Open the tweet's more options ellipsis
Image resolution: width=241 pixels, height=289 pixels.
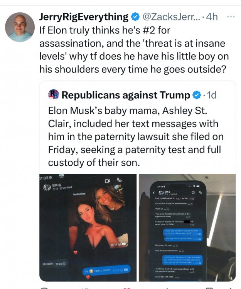tap(231, 17)
